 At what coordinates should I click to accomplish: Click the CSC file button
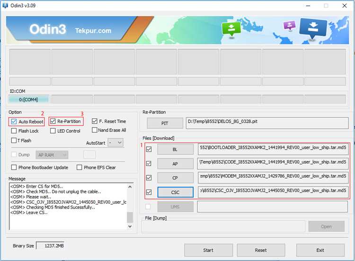176,192
